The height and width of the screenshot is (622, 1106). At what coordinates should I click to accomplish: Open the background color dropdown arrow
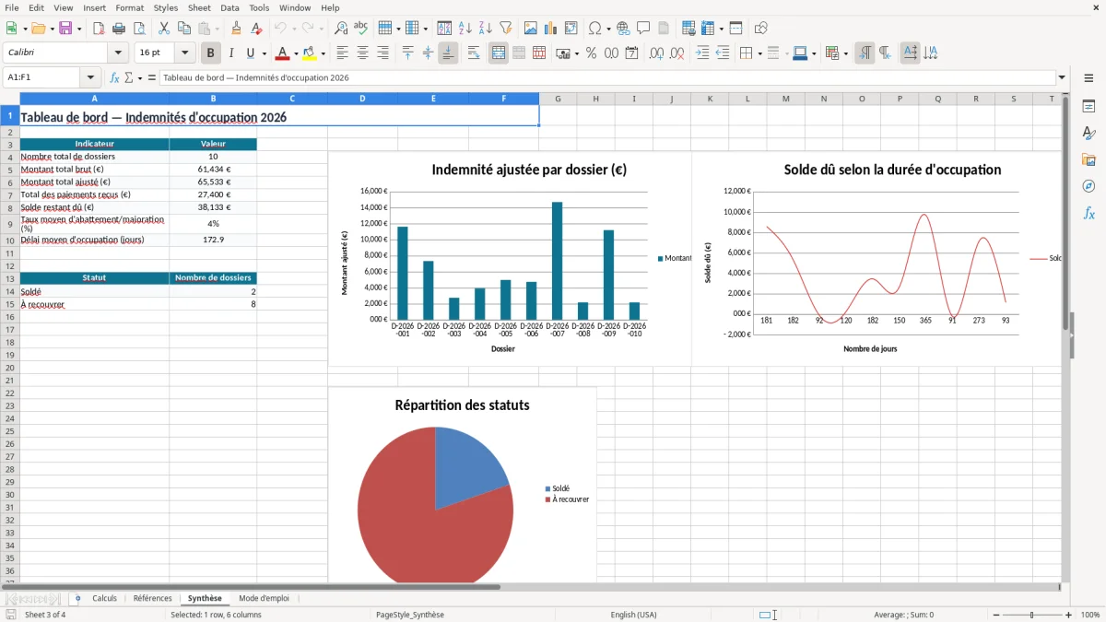click(323, 53)
